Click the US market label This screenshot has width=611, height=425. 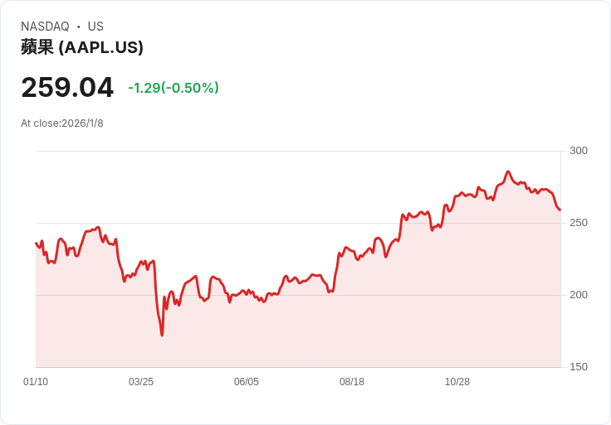point(95,27)
